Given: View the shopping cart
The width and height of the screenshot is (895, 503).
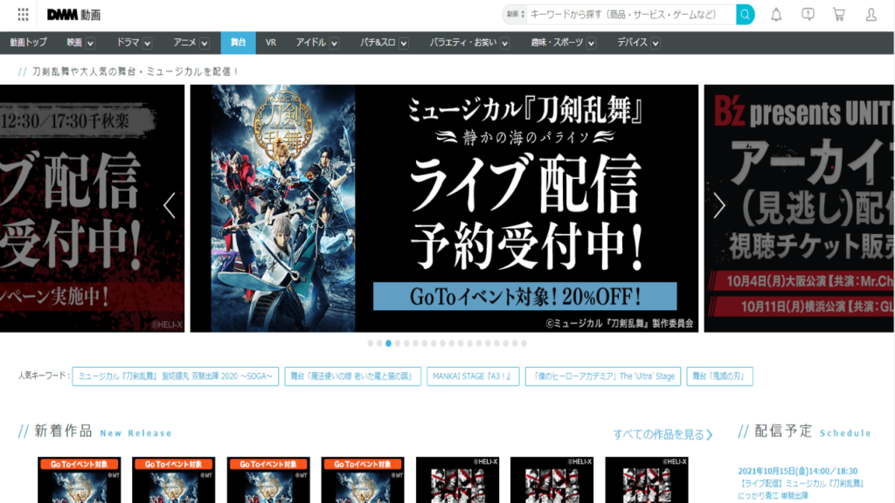Looking at the screenshot, I should (839, 15).
